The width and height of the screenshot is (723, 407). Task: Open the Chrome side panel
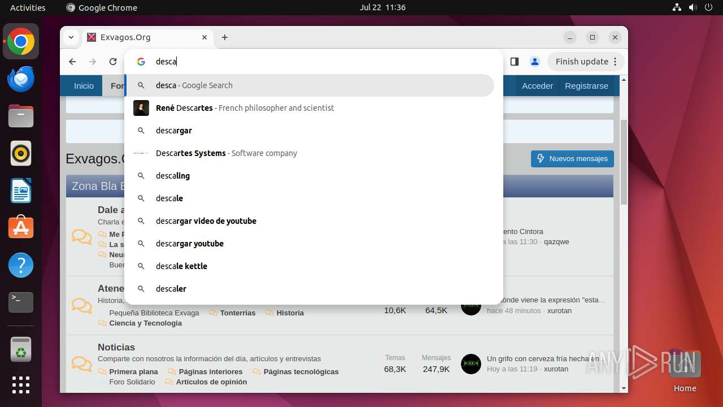pos(514,62)
